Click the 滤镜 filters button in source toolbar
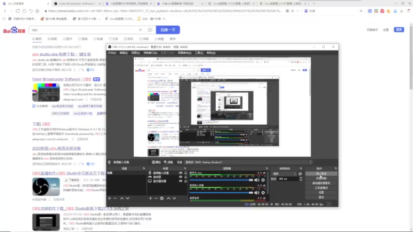This screenshot has height=232, width=413. [168, 162]
